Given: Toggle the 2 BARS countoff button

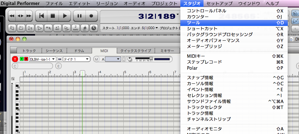Looking at the screenshot, I should (75, 28).
